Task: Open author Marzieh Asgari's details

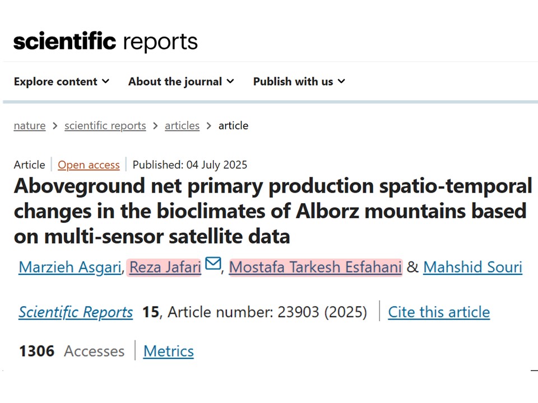Action: pyautogui.click(x=69, y=268)
